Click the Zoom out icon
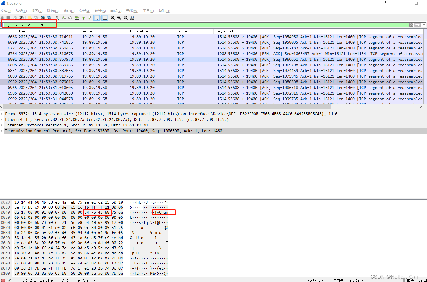The width and height of the screenshot is (427, 282). click(x=119, y=18)
